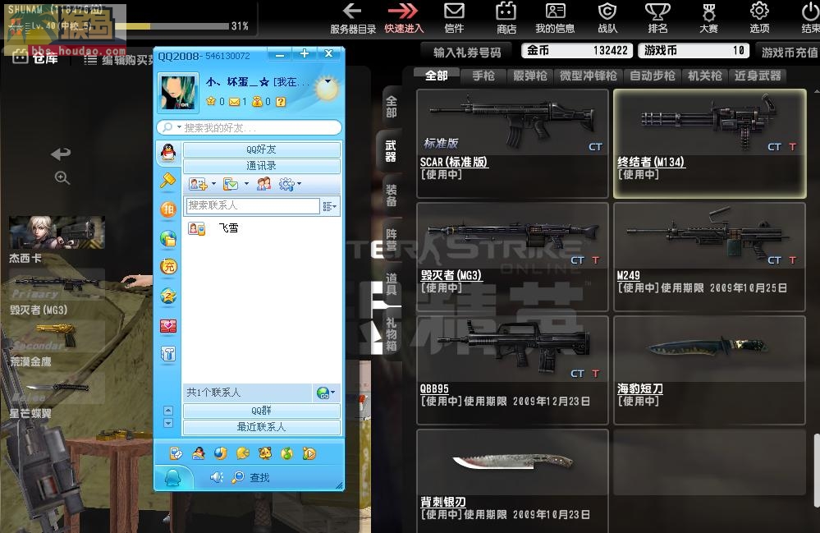Image resolution: width=820 pixels, height=533 pixels.
Task: Select the 终结者(M134) weapon card
Action: [710, 144]
